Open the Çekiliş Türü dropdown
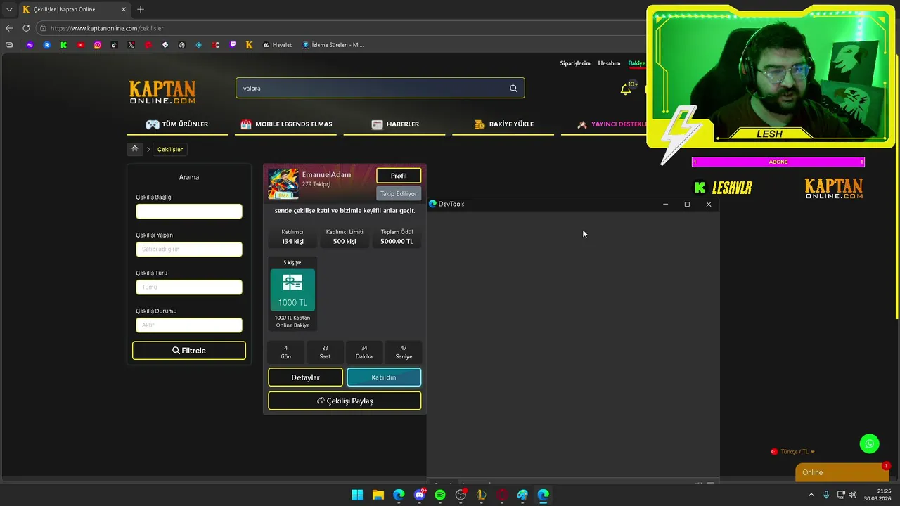Viewport: 900px width, 506px height. click(x=189, y=287)
